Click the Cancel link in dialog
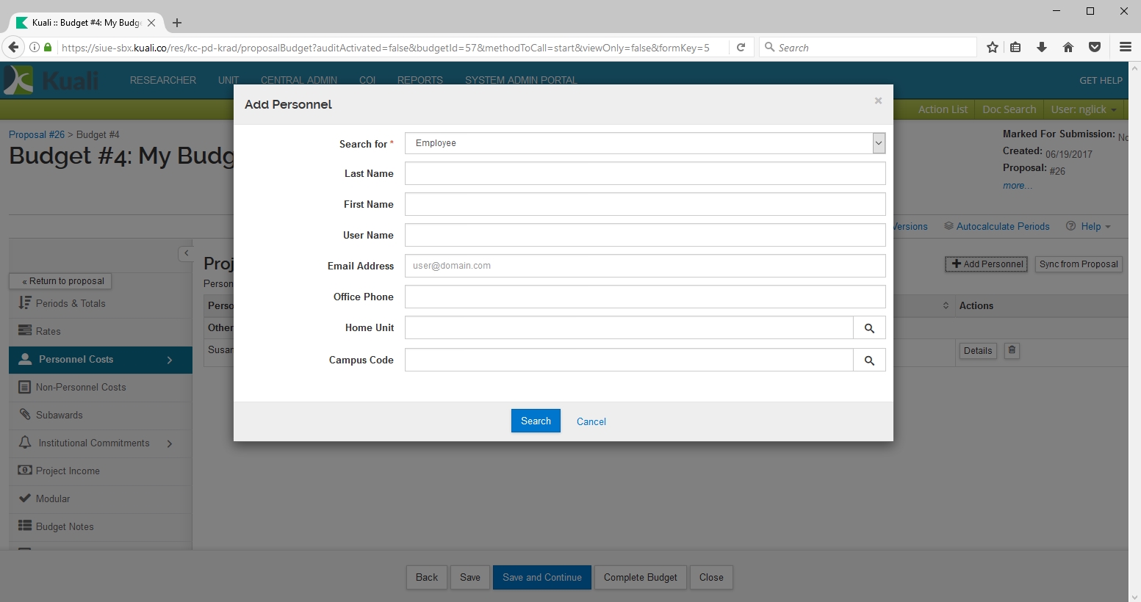Screen dimensions: 1141x602 click(x=591, y=421)
